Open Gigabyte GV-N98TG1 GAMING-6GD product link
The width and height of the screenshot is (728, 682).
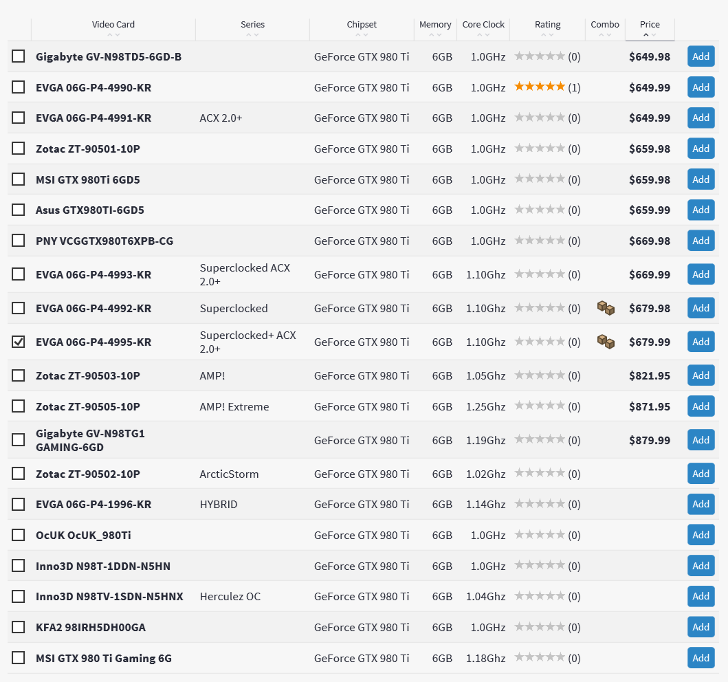90,440
